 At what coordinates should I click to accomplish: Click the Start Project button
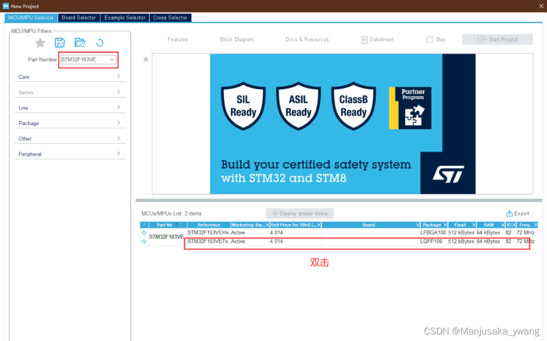(x=497, y=39)
